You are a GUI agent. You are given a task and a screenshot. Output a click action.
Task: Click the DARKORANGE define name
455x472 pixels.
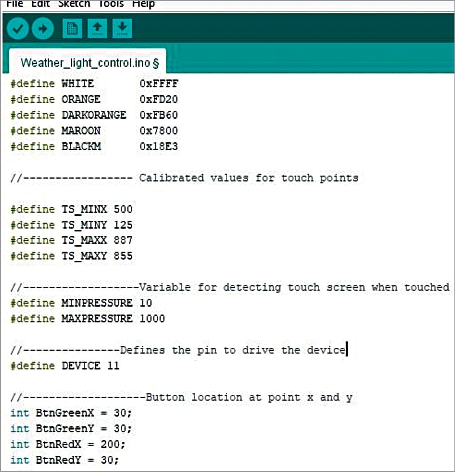point(94,115)
